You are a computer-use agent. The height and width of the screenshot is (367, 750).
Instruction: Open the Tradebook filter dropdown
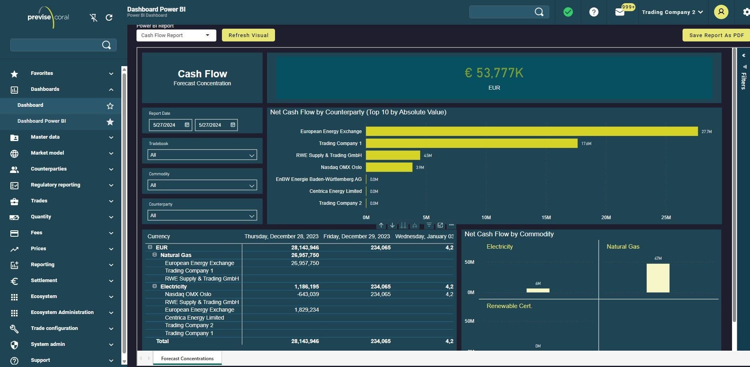click(202, 155)
